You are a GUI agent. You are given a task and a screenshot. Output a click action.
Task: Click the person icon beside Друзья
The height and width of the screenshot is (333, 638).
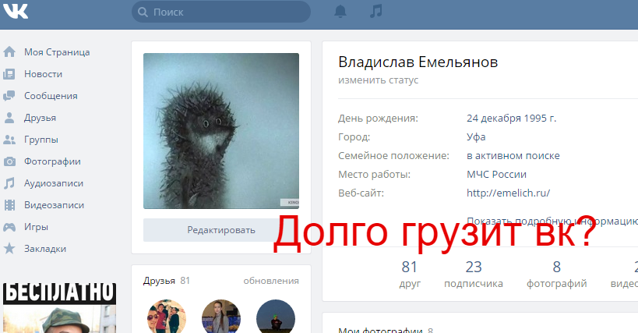[x=9, y=118]
